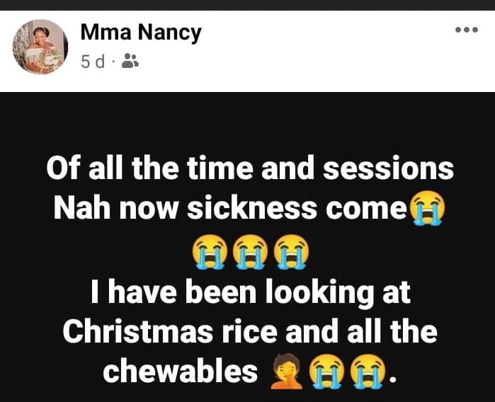Click the word 'Nah' in the post
This screenshot has width=495, height=402.
80,209
